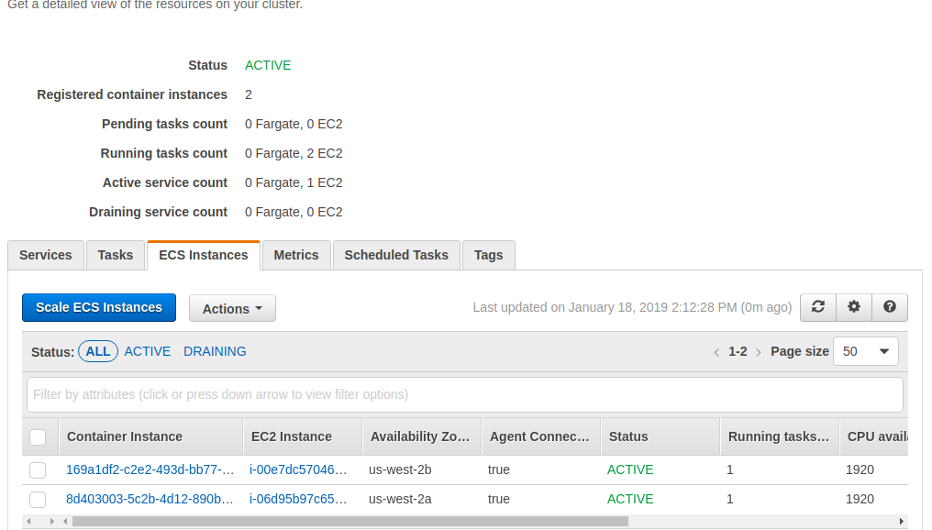Image resolution: width=932 pixels, height=530 pixels.
Task: Click the Draining service count label
Action: pyautogui.click(x=158, y=212)
